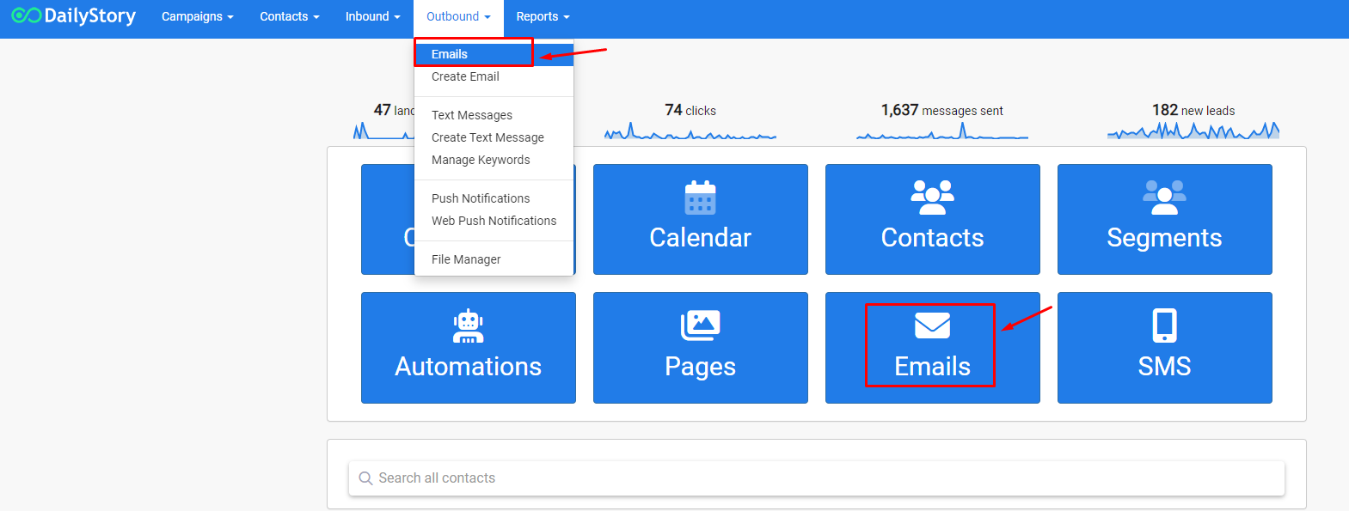1349x511 pixels.
Task: Click the search magnifier icon
Action: 365,478
